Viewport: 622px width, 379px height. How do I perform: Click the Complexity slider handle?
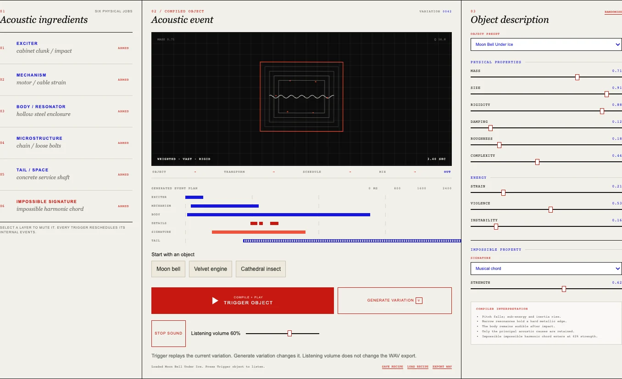click(537, 162)
